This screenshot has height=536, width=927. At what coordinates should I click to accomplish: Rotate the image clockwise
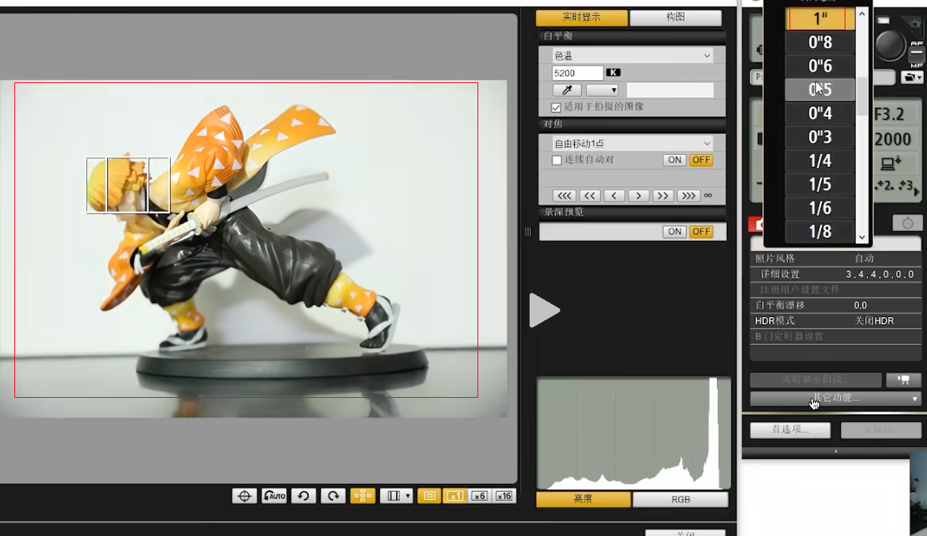coord(333,496)
